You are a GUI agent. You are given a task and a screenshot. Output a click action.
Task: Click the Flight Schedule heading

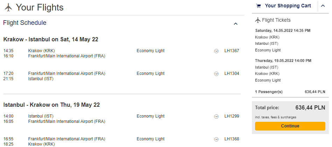25,23
